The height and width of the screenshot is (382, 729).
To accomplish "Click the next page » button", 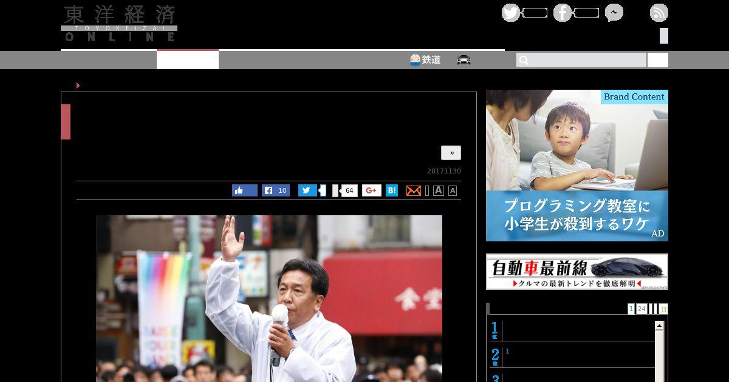I will pos(451,153).
